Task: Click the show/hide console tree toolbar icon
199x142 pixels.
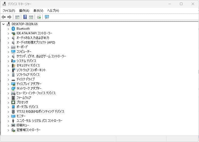Action: pyautogui.click(x=17, y=17)
